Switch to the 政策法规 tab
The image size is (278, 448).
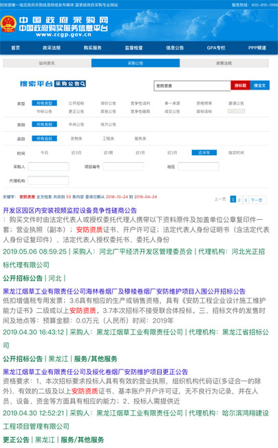click(x=224, y=63)
